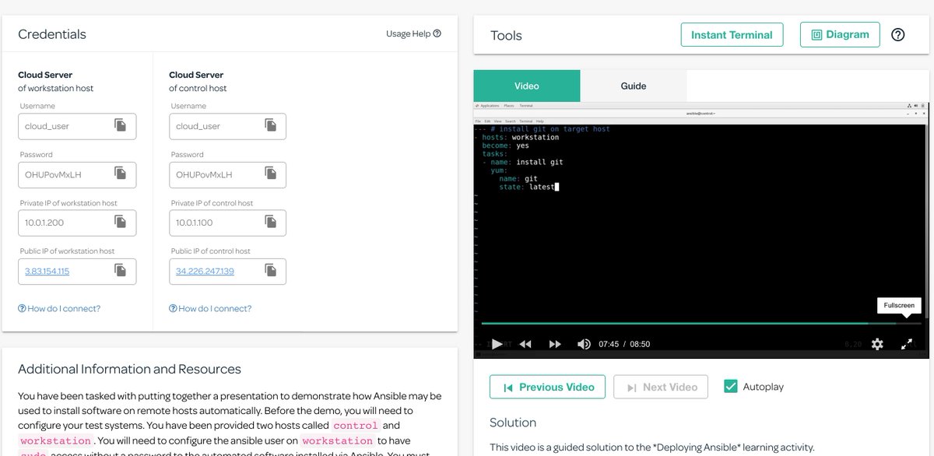This screenshot has height=456, width=934.
Task: Play the solution video
Action: tap(497, 344)
